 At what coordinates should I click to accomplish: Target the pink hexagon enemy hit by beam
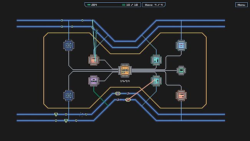[x=128, y=100]
